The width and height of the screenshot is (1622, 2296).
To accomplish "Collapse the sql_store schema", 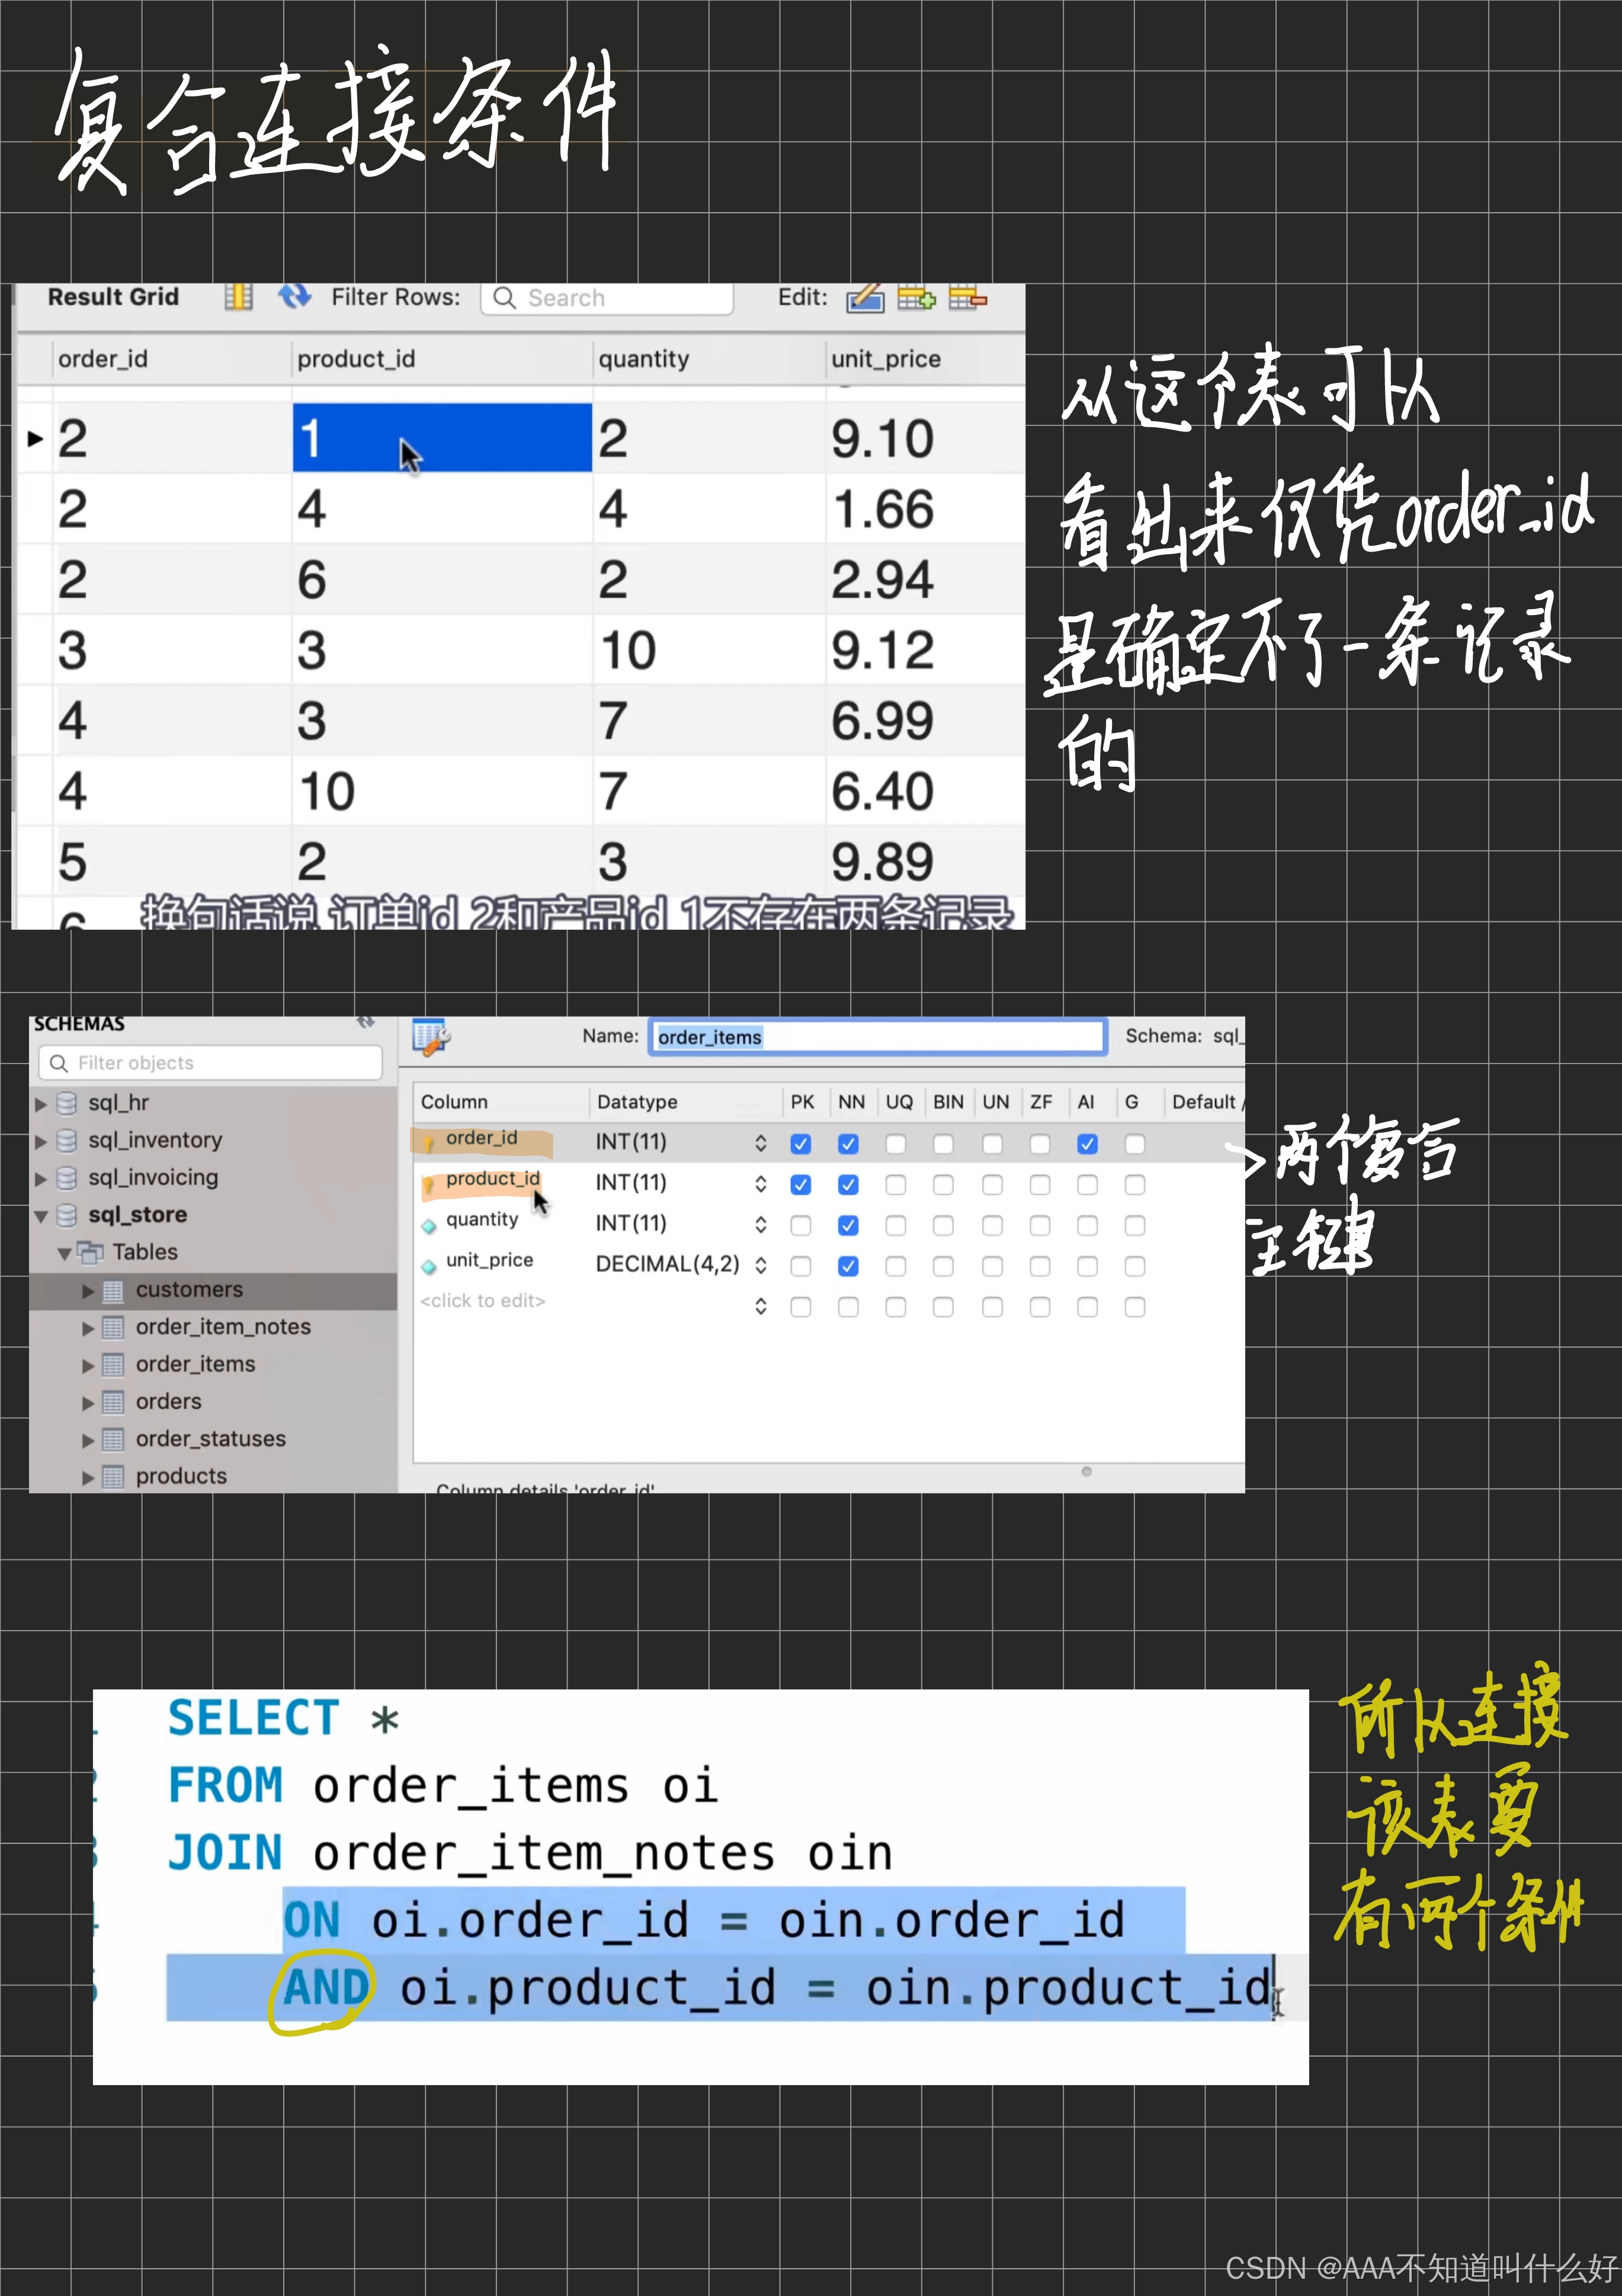I will [41, 1216].
